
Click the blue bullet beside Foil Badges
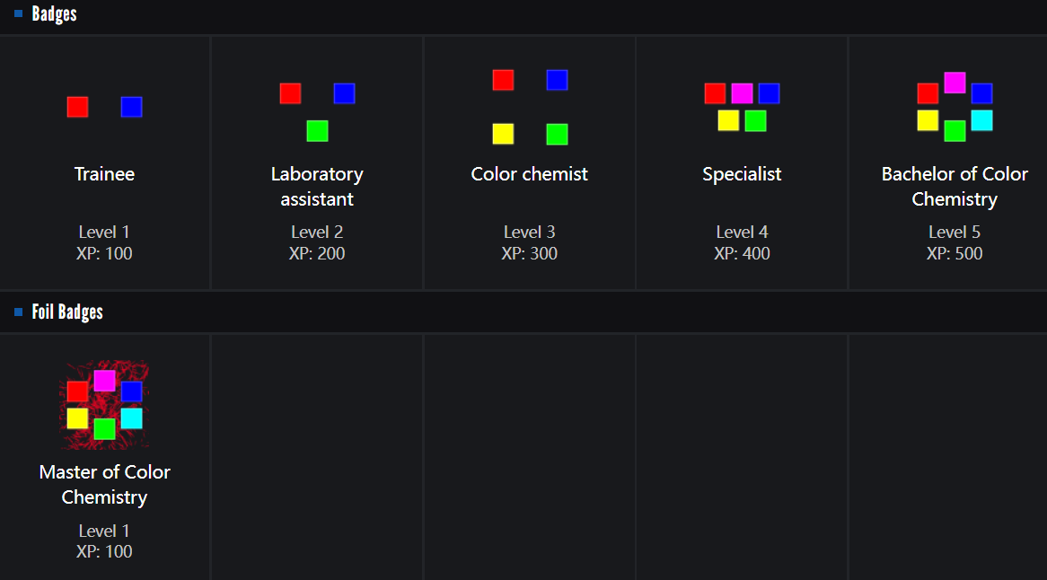click(x=18, y=312)
